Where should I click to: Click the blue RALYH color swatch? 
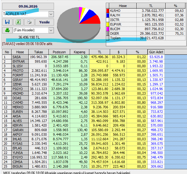(x=108, y=15)
